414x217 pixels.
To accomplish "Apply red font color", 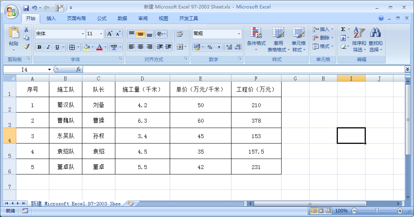I will pyautogui.click(x=99, y=47).
